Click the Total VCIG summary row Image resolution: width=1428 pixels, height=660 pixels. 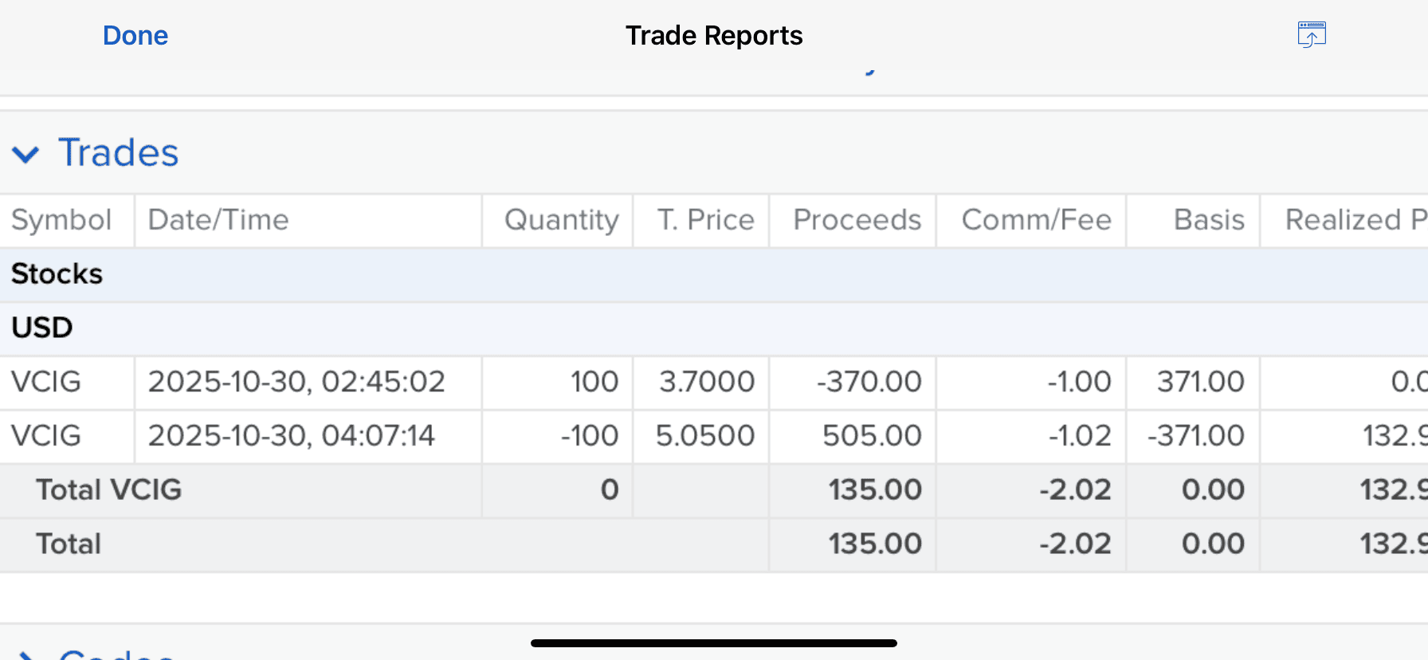[x=109, y=490]
